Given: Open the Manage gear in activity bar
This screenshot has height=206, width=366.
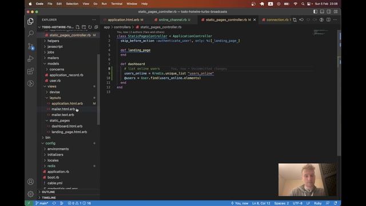Looking at the screenshot, I should (30, 194).
